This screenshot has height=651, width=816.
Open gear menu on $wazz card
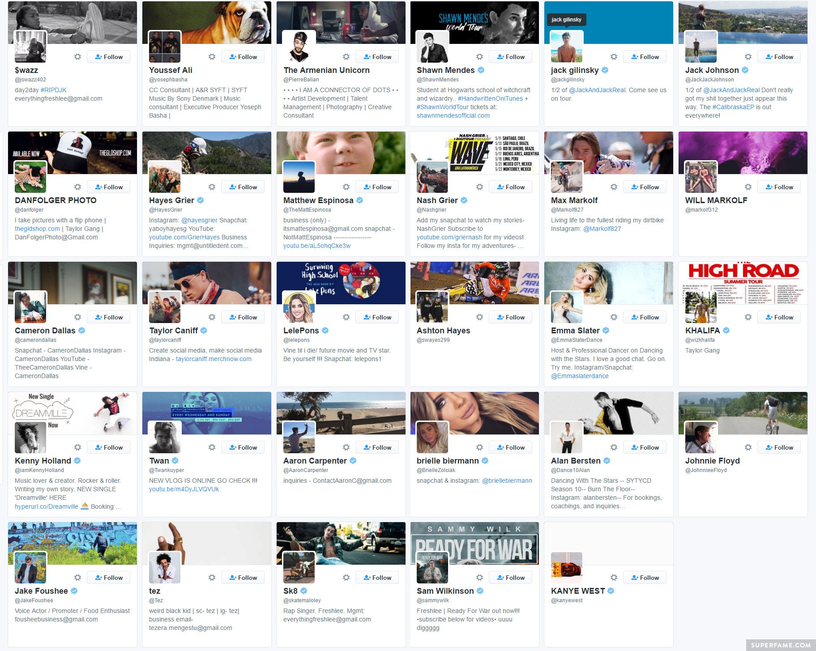pos(77,57)
